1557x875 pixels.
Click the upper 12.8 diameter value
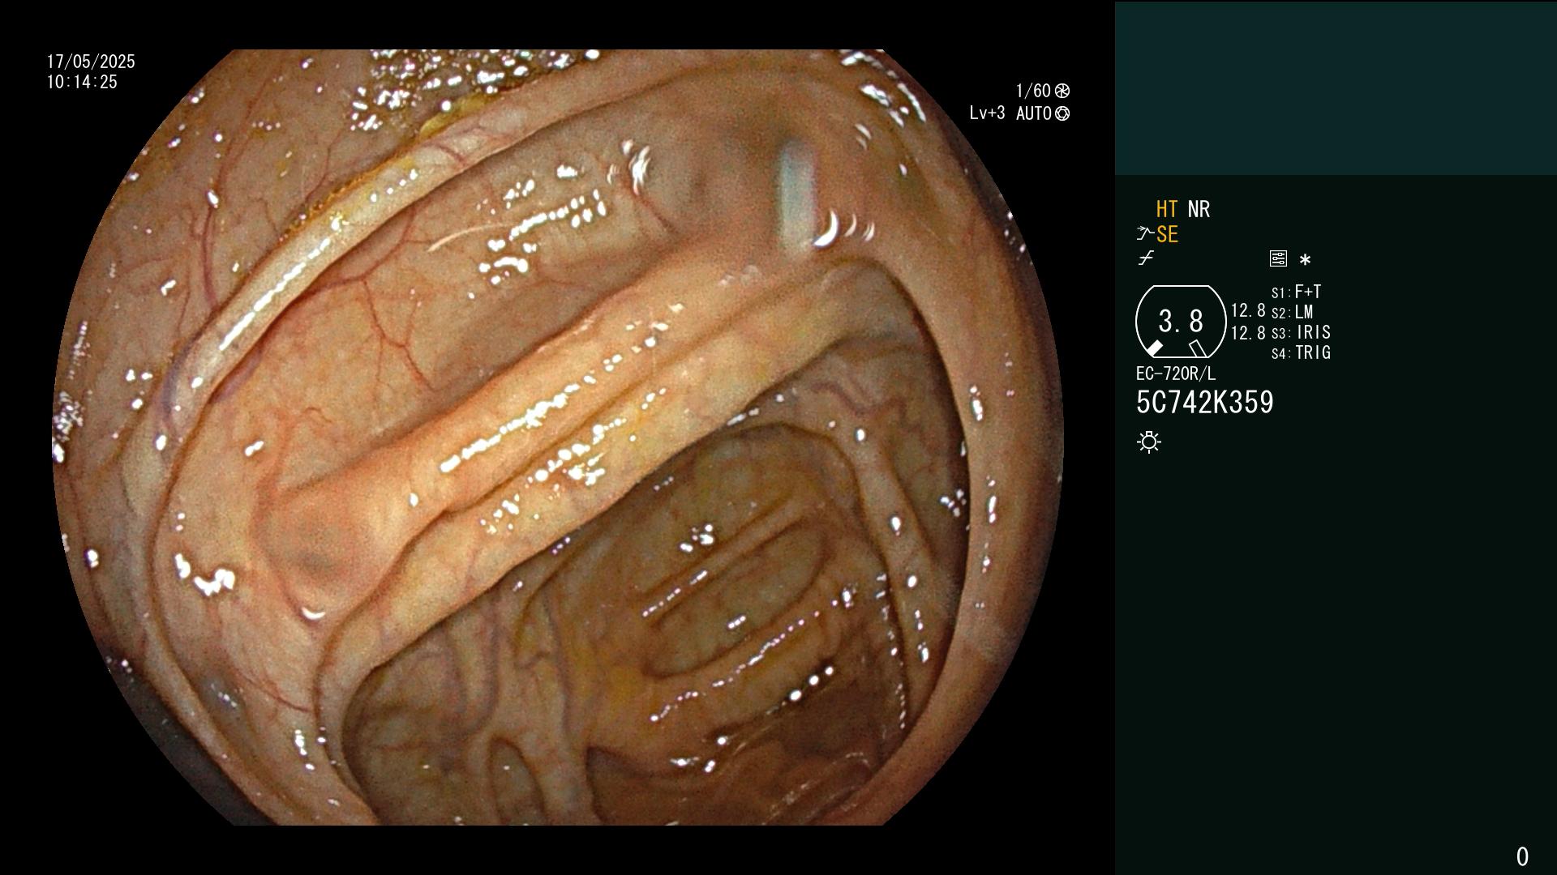pyautogui.click(x=1248, y=310)
